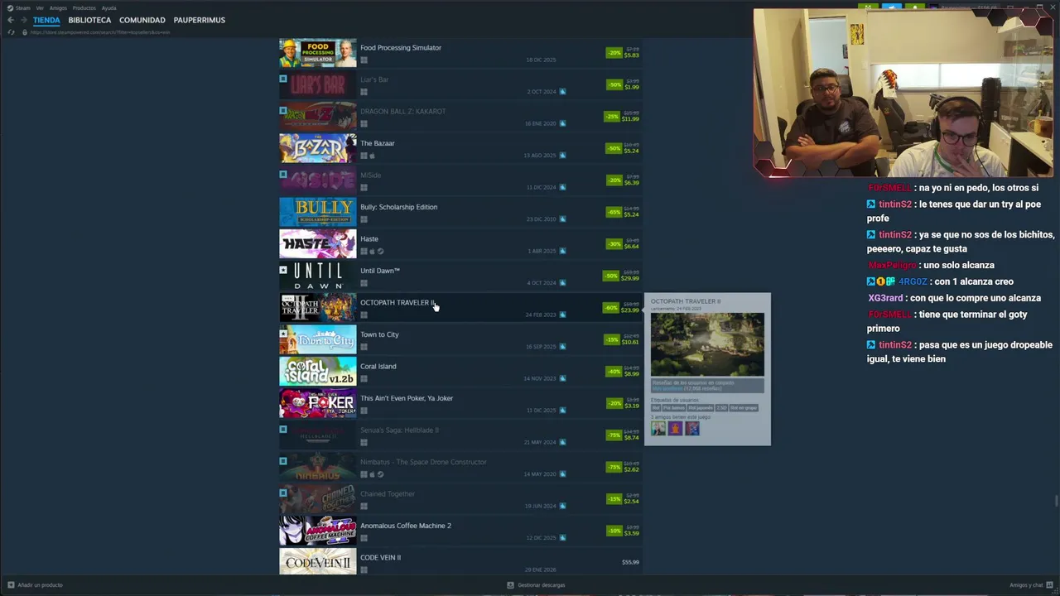Switch to the TIENDA tab
1060x596 pixels.
click(46, 20)
